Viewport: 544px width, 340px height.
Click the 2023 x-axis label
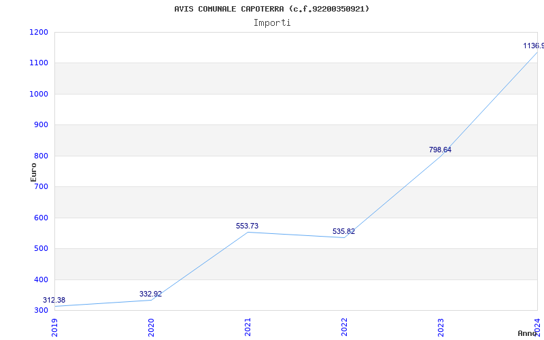click(x=440, y=328)
